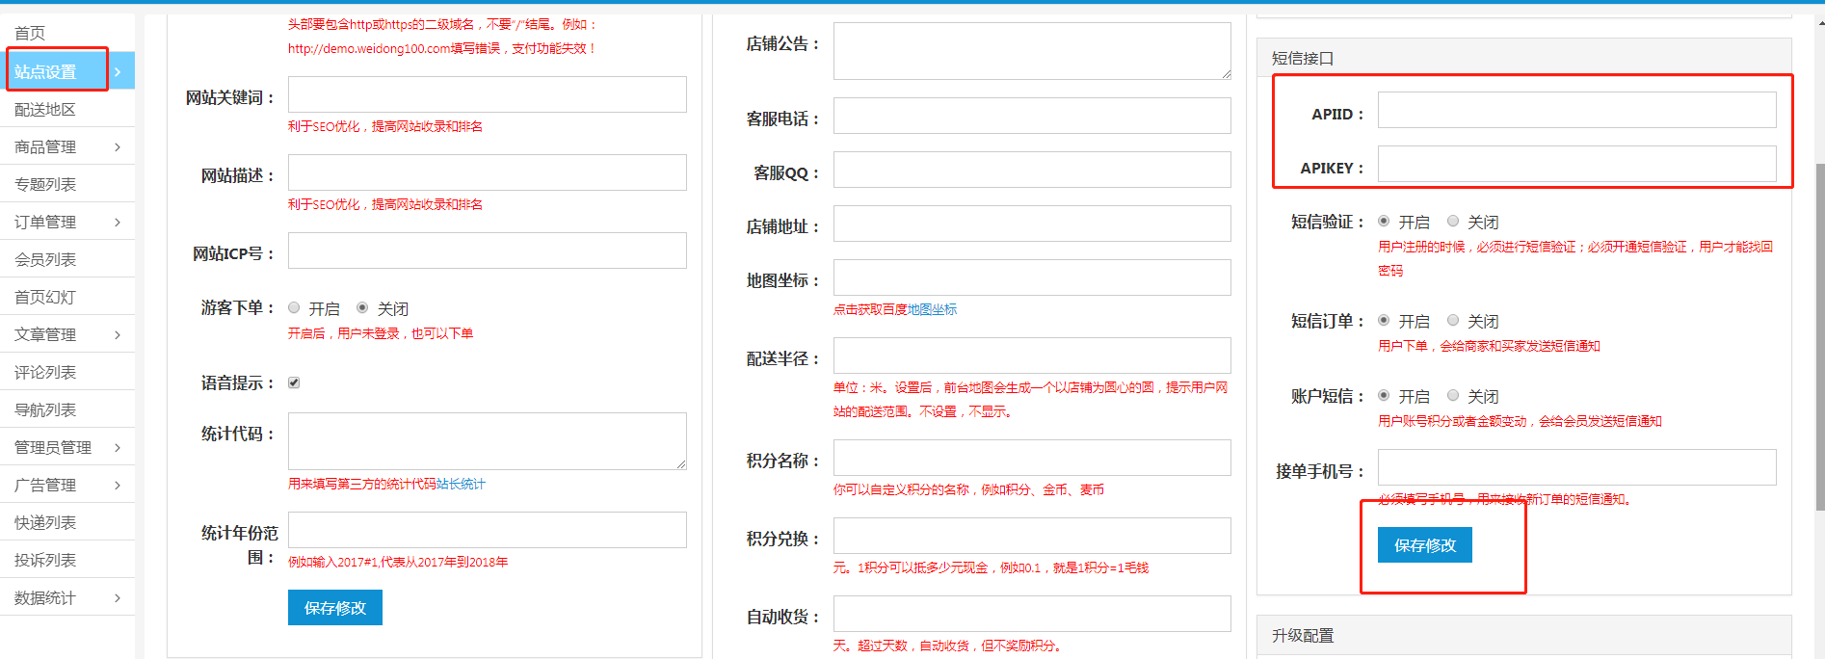Image resolution: width=1825 pixels, height=659 pixels.
Task: Focus the 客服电话 text field
Action: click(1031, 117)
